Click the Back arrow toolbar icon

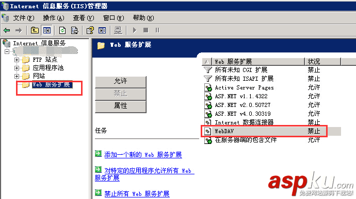tap(7, 30)
